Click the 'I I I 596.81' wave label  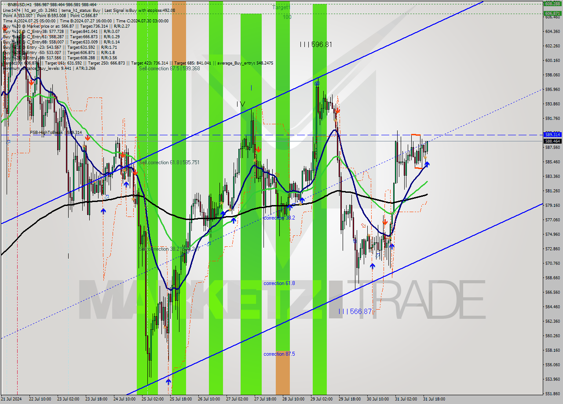point(316,44)
